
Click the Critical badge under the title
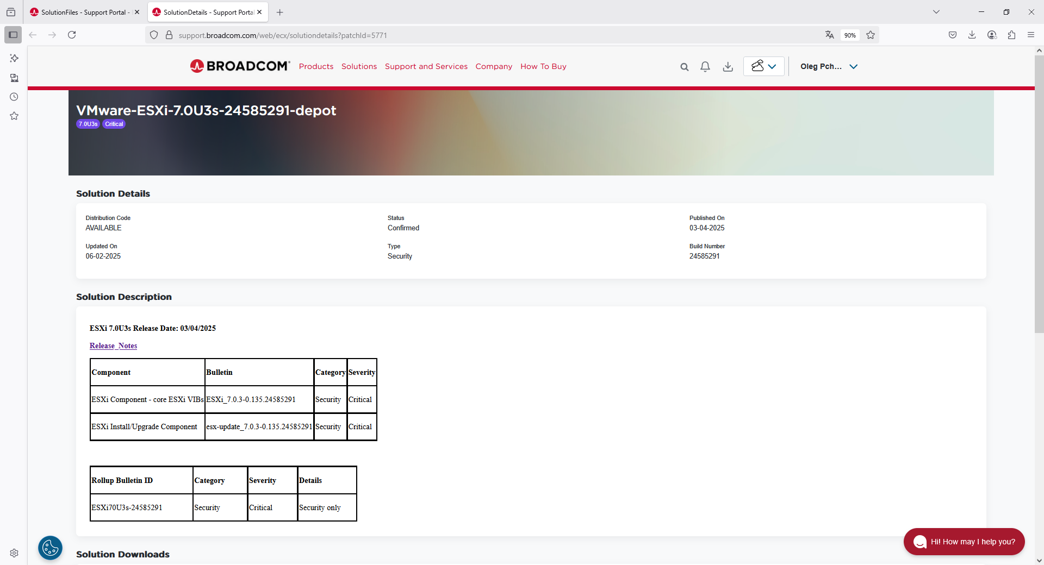point(114,124)
